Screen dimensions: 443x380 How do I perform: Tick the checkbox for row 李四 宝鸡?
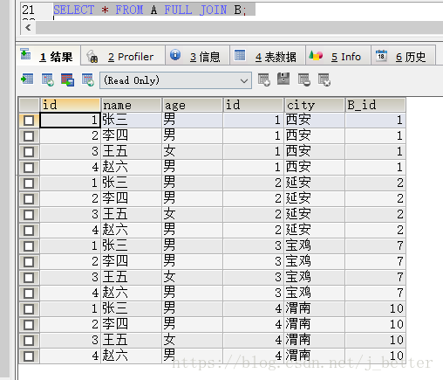[x=29, y=262]
